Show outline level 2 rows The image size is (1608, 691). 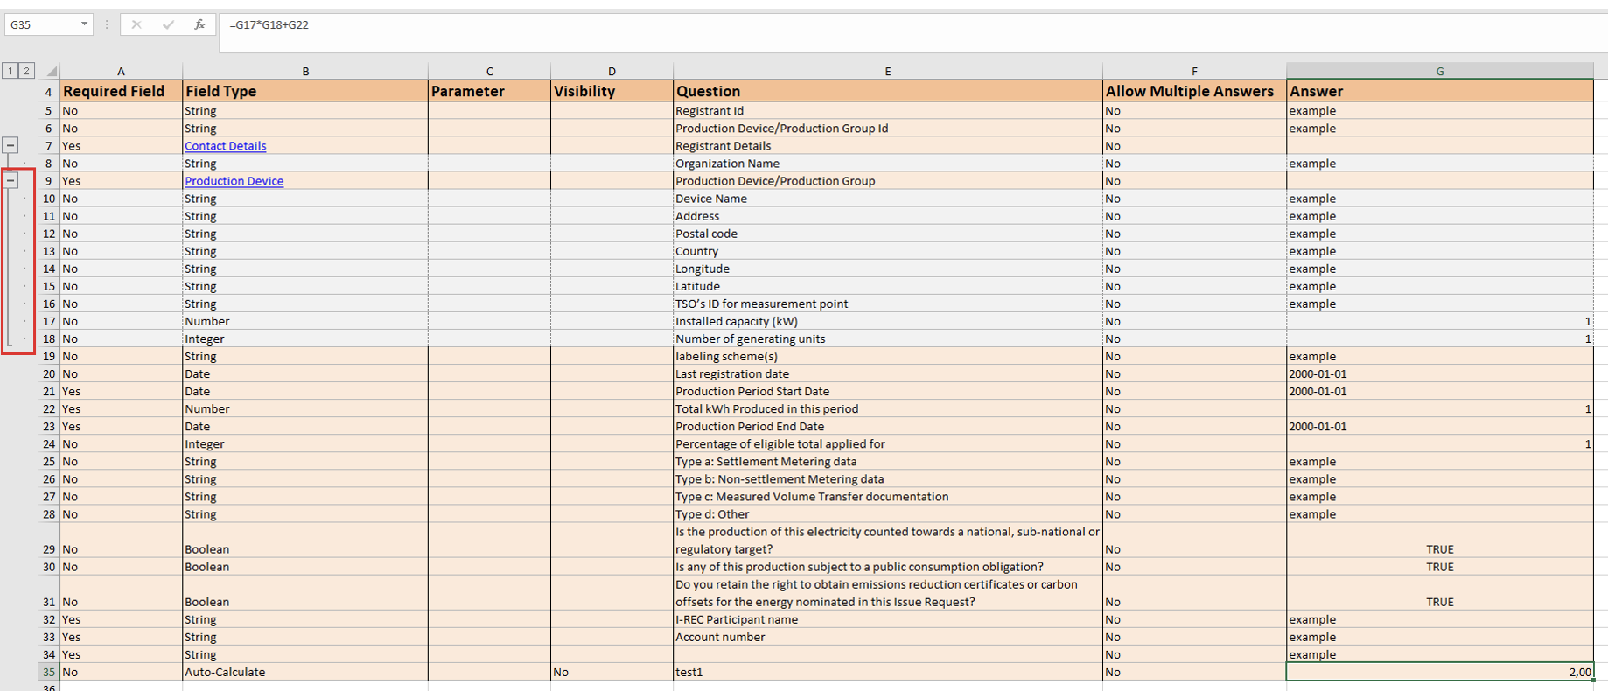point(26,71)
